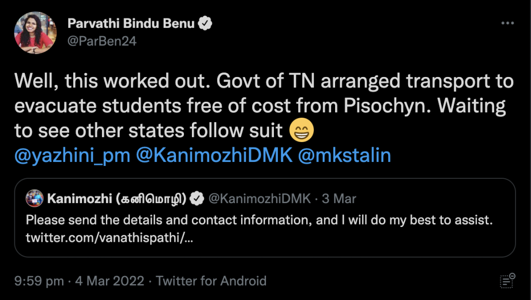The image size is (531, 300).
Task: Click Kanimozhi's small avatar in the quoted tweet
Action: click(x=35, y=199)
